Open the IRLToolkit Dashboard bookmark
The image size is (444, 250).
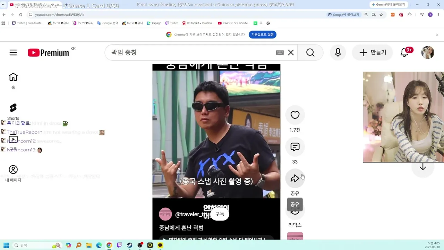point(198,23)
